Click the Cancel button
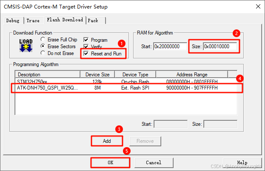This screenshot has height=171, width=265. (x=154, y=163)
